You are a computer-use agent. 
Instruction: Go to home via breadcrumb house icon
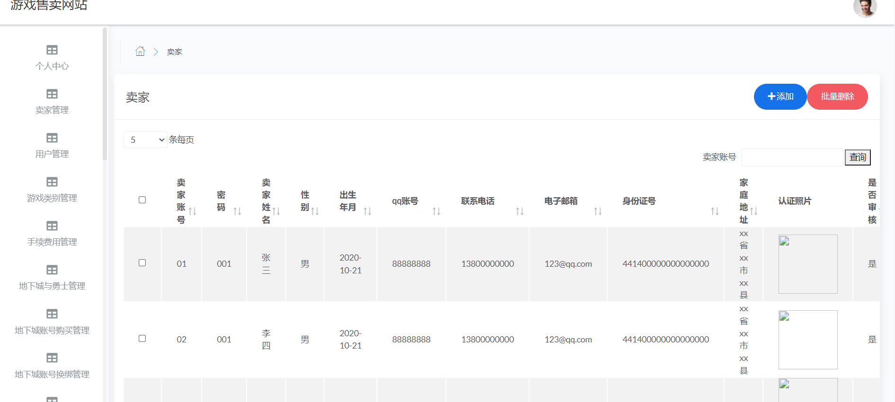pos(140,51)
